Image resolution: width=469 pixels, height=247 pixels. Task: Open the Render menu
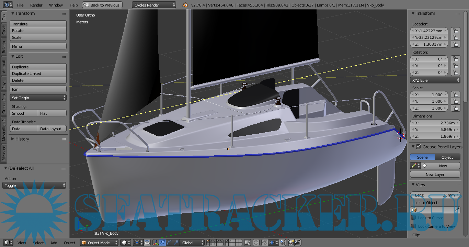pos(36,5)
